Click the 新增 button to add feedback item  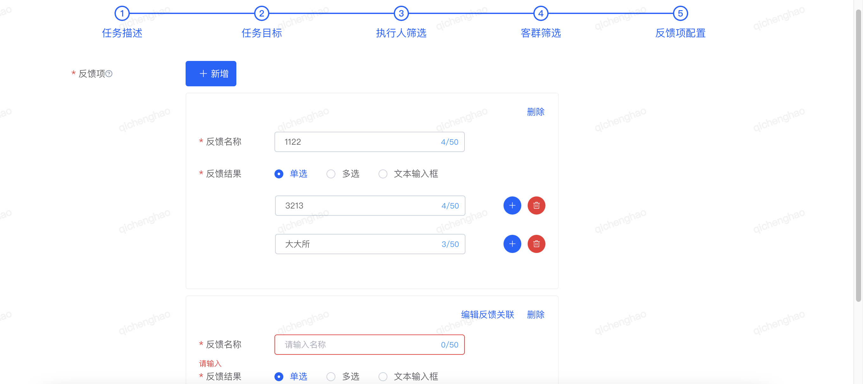click(x=211, y=74)
